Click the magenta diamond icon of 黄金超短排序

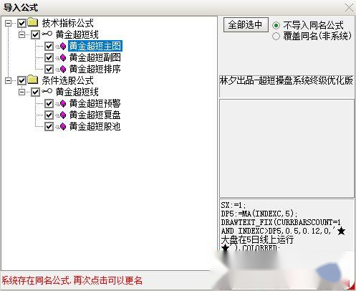[63, 69]
